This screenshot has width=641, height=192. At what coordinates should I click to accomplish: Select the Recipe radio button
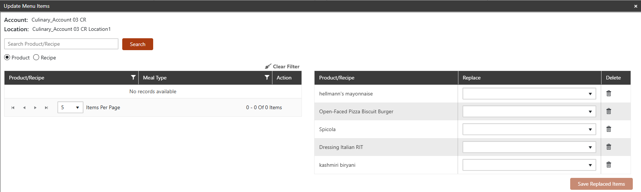36,57
